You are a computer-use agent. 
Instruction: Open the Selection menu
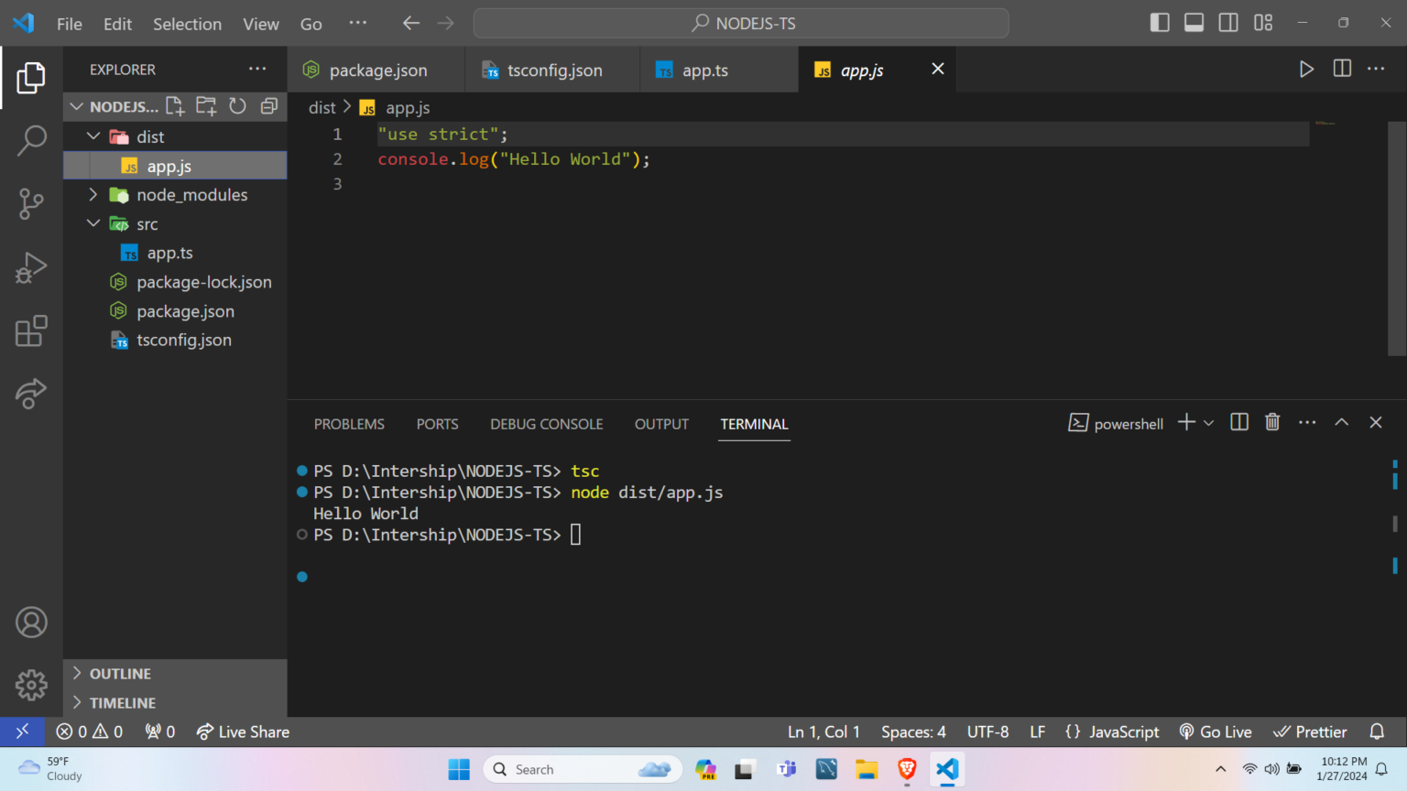tap(187, 24)
